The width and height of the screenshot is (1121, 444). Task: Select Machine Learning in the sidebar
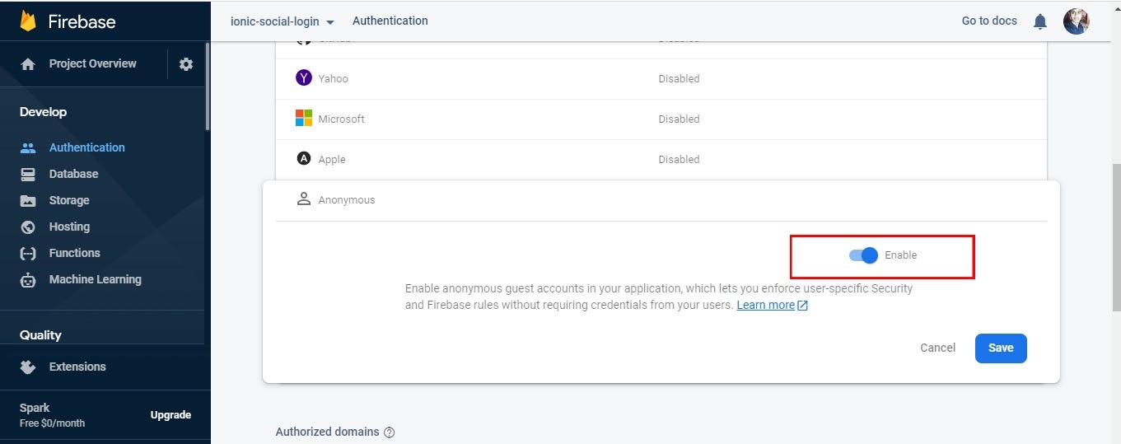(x=96, y=279)
